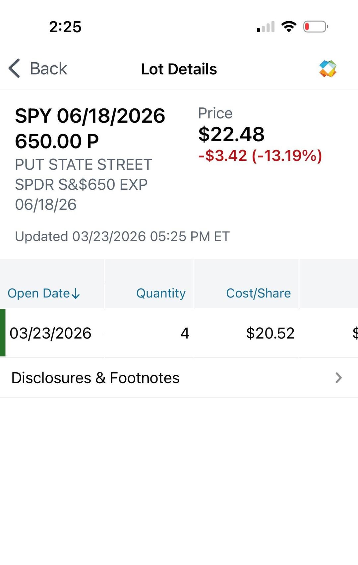
Task: Tap the low battery indicator
Action: (x=315, y=27)
